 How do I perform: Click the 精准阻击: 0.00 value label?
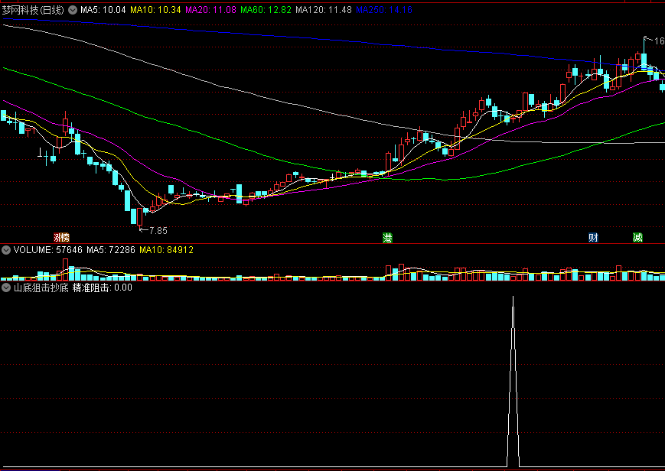pos(103,287)
